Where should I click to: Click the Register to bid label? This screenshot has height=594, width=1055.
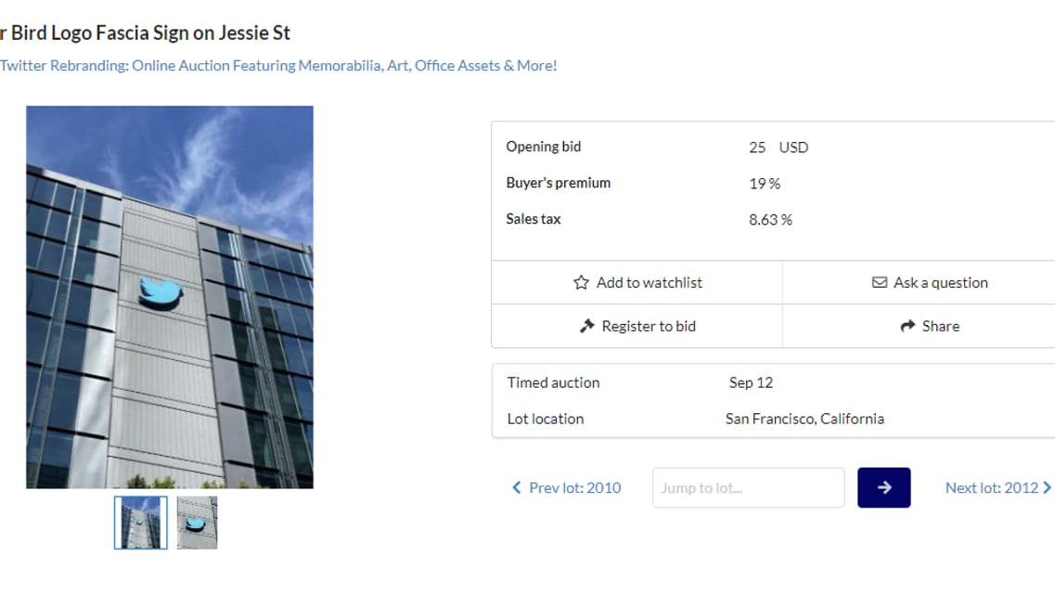click(x=649, y=327)
